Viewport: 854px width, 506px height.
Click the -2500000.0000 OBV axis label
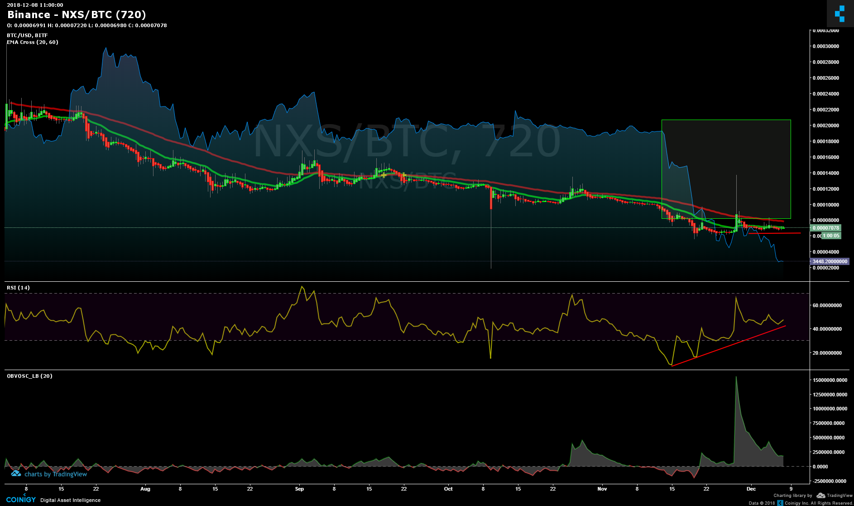(830, 481)
